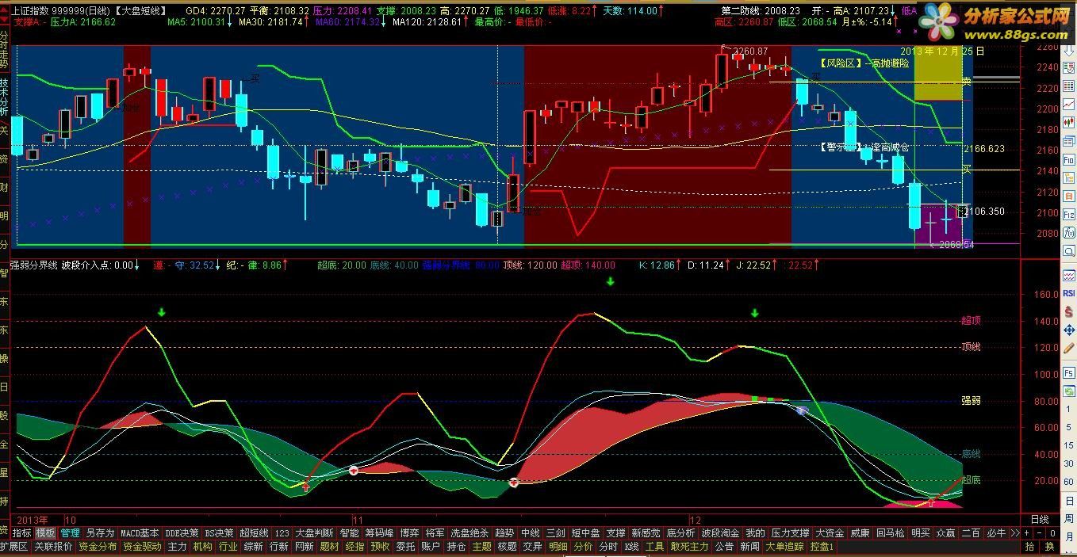1077x557 pixels.
Task: Open the multi-window icon in right sidebar
Action: 1068,141
